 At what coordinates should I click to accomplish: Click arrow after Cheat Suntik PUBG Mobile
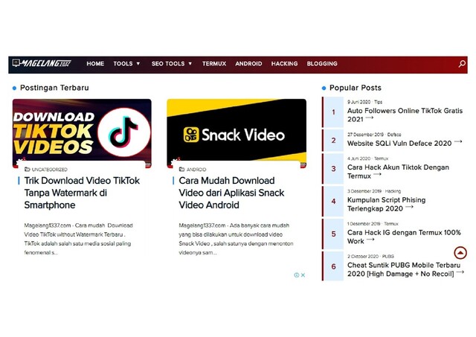pos(460,272)
